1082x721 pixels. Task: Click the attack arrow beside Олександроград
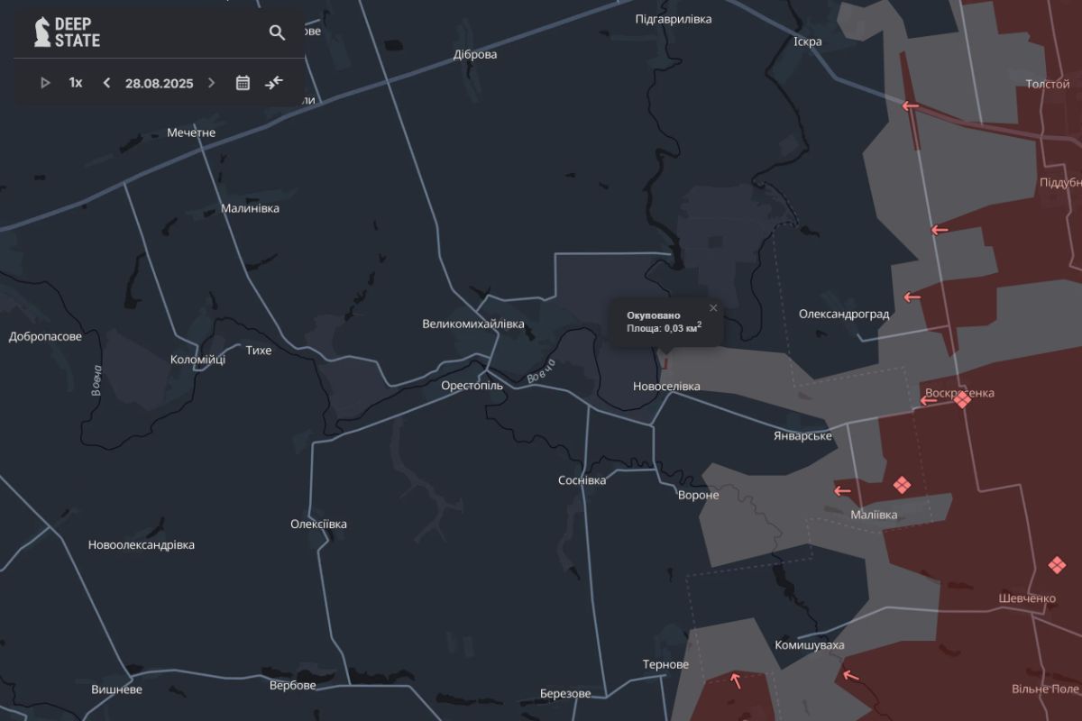[x=912, y=297]
